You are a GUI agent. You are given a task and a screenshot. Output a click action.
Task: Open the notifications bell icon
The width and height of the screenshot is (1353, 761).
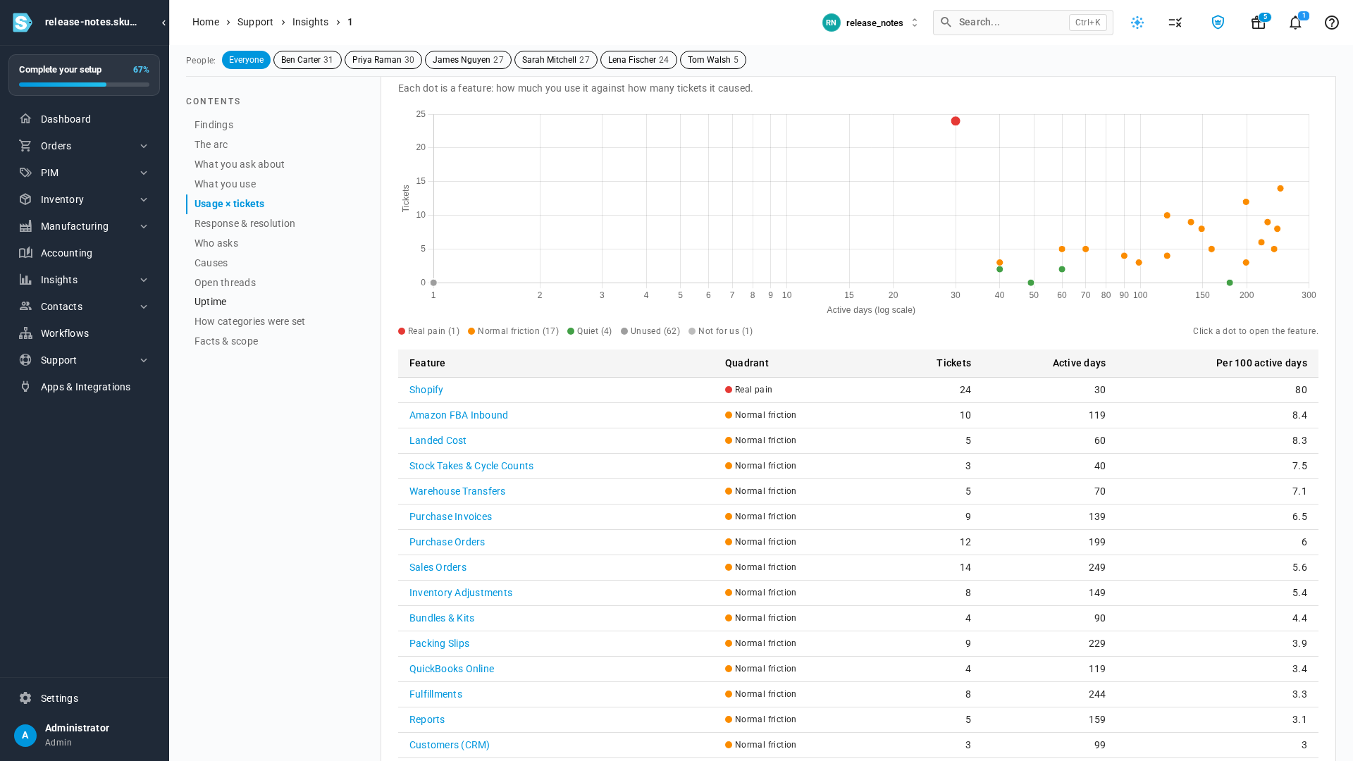coord(1295,23)
